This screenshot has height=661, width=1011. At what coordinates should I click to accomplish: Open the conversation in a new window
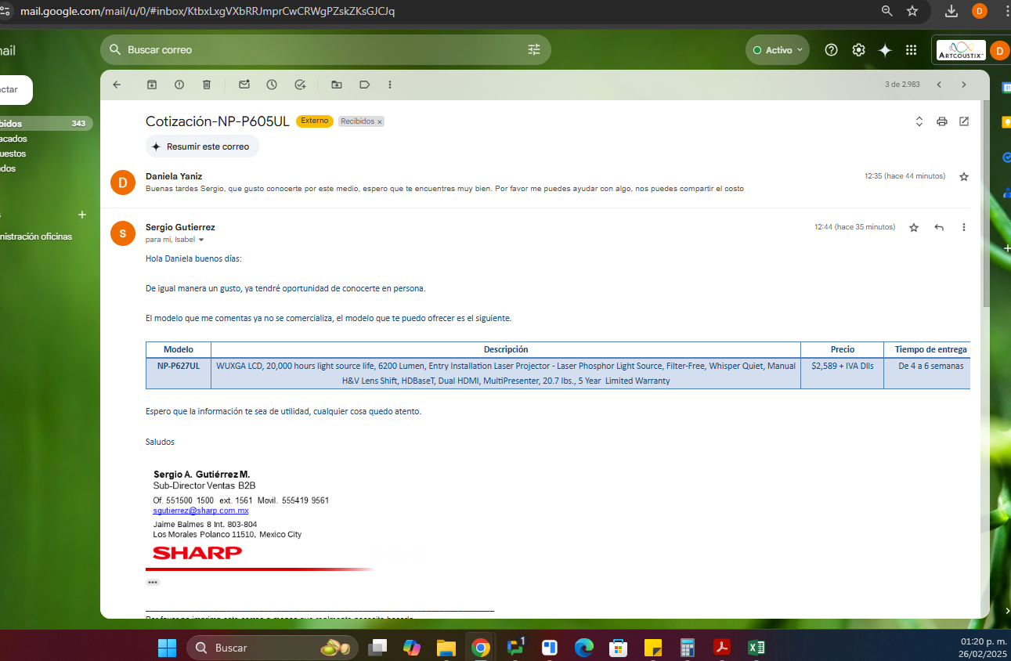point(964,121)
